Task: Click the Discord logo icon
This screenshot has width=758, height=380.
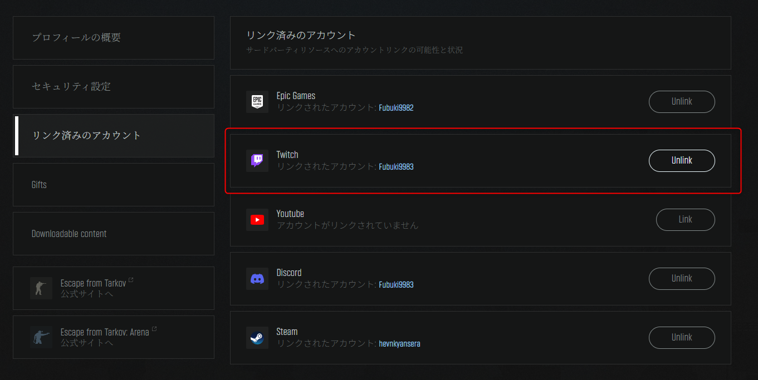Action: click(257, 279)
